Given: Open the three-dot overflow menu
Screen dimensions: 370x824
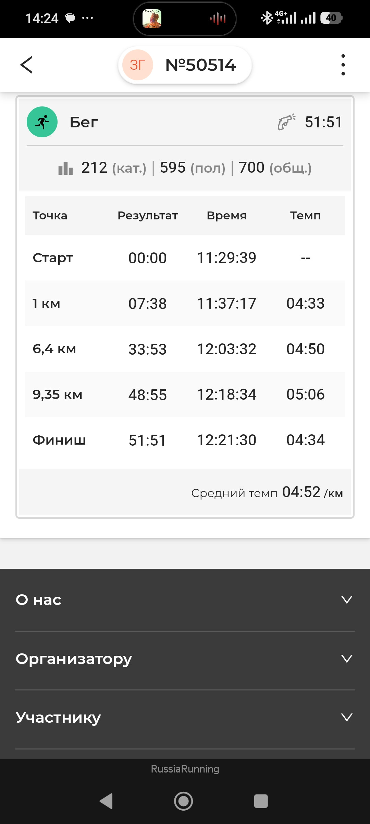Looking at the screenshot, I should [343, 65].
